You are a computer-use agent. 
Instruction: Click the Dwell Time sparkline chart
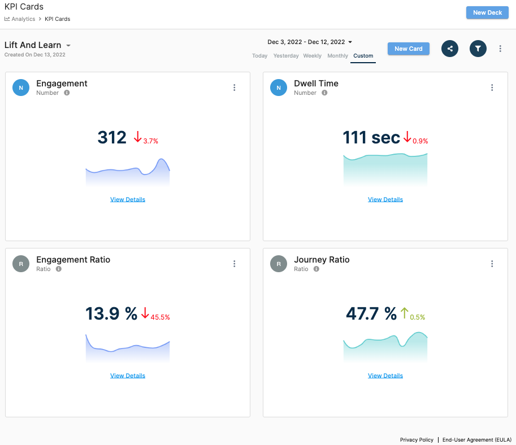(x=385, y=170)
